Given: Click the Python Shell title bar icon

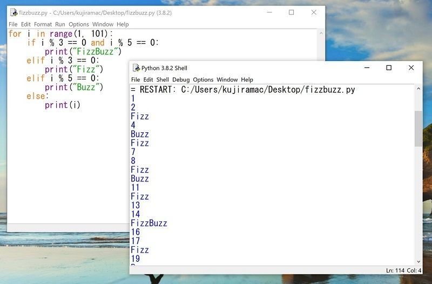Looking at the screenshot, I should (136, 68).
